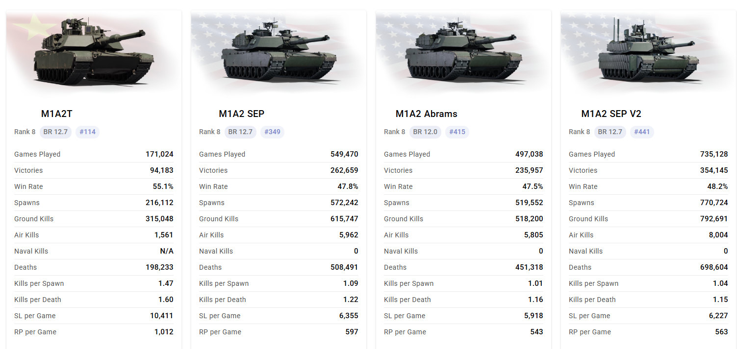Click the BR 12.7 badge on M1A2 SEP V2
Image resolution: width=737 pixels, height=349 pixels.
pyautogui.click(x=610, y=132)
